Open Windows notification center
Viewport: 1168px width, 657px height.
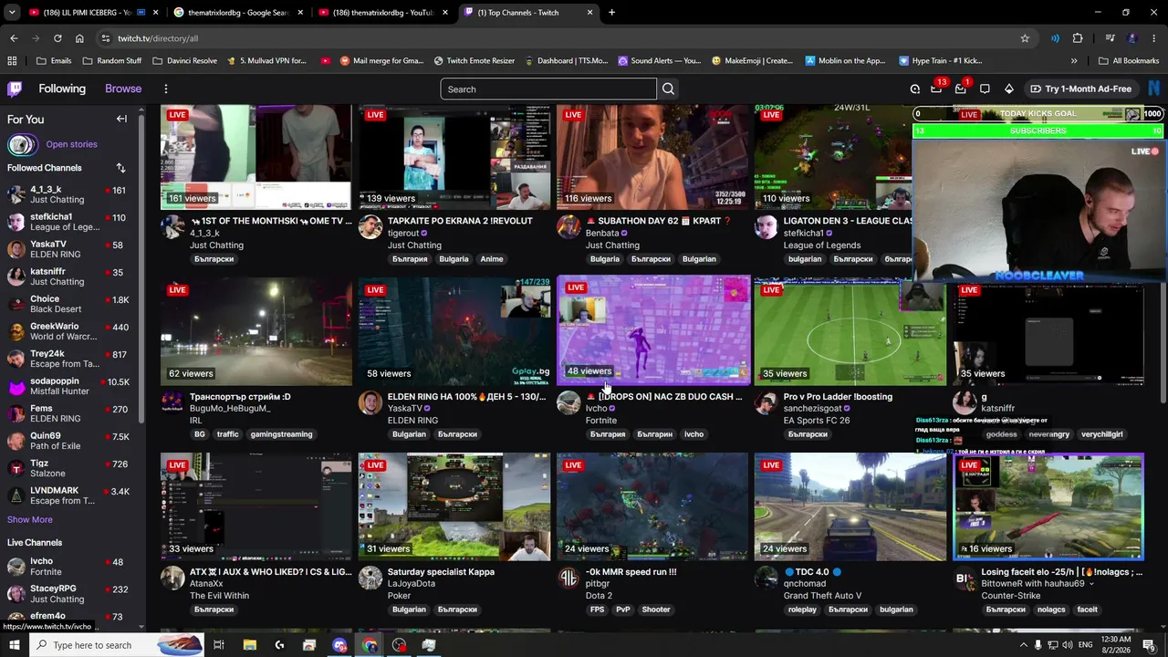tap(1149, 645)
